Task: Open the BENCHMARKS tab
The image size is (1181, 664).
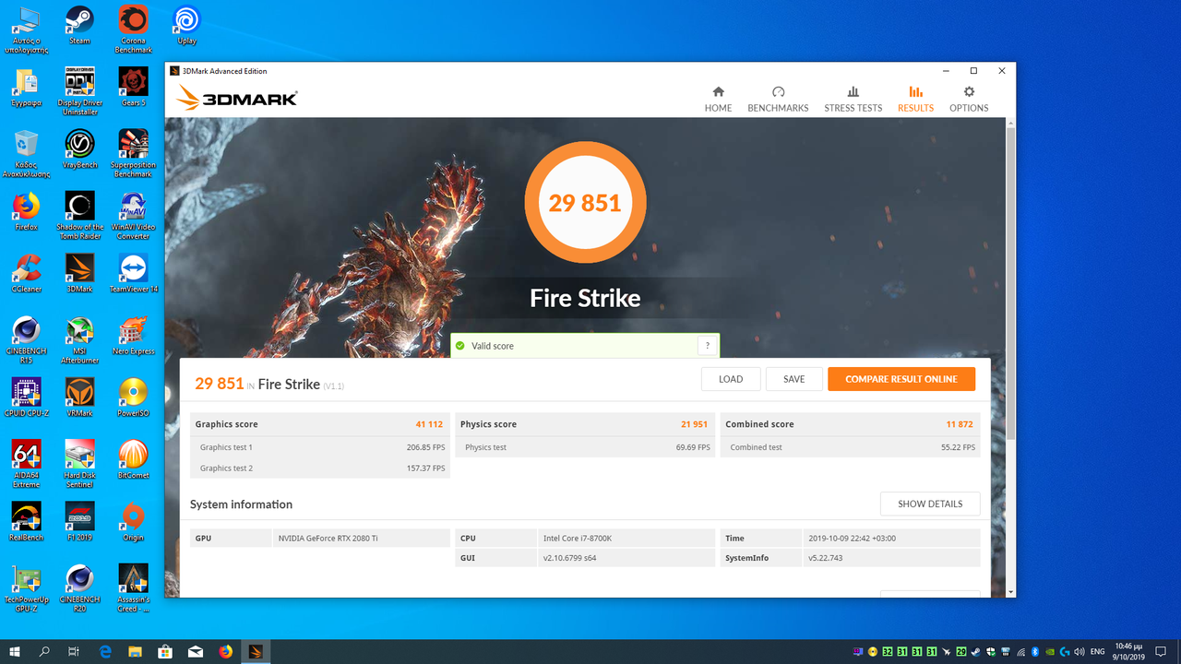Action: pyautogui.click(x=778, y=99)
